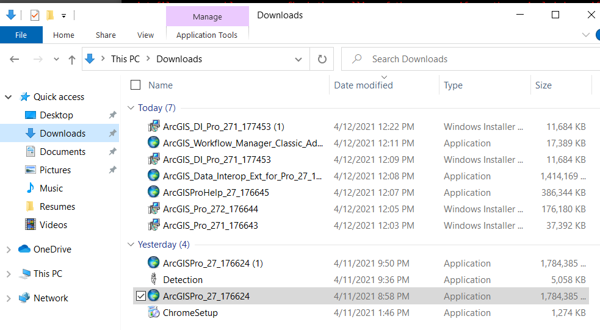Open the address bar history dropdown

(298, 59)
